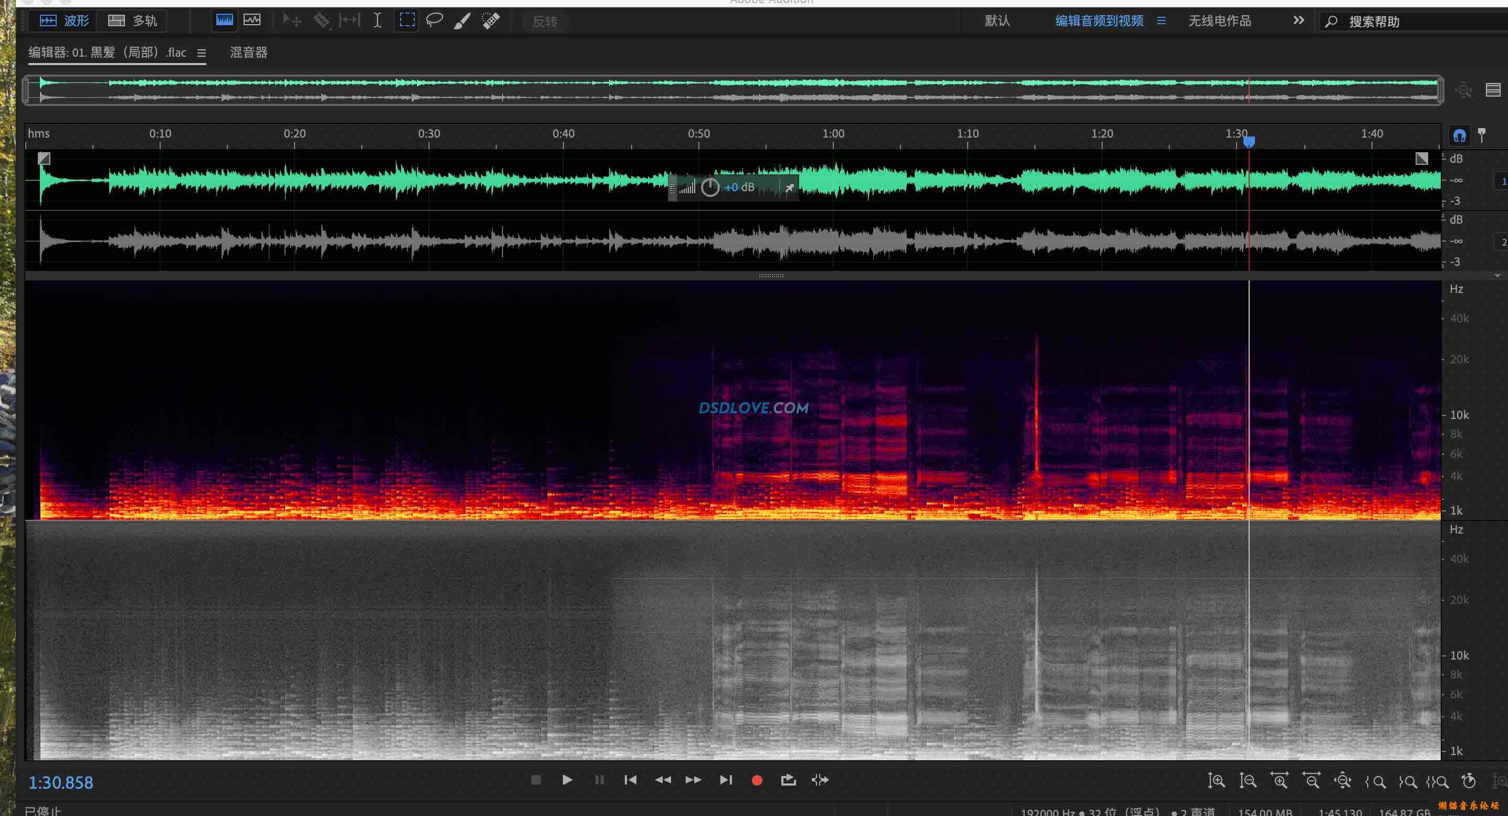The height and width of the screenshot is (816, 1508).
Task: Click the zoom-out-full navigator icon
Action: pos(1463,90)
